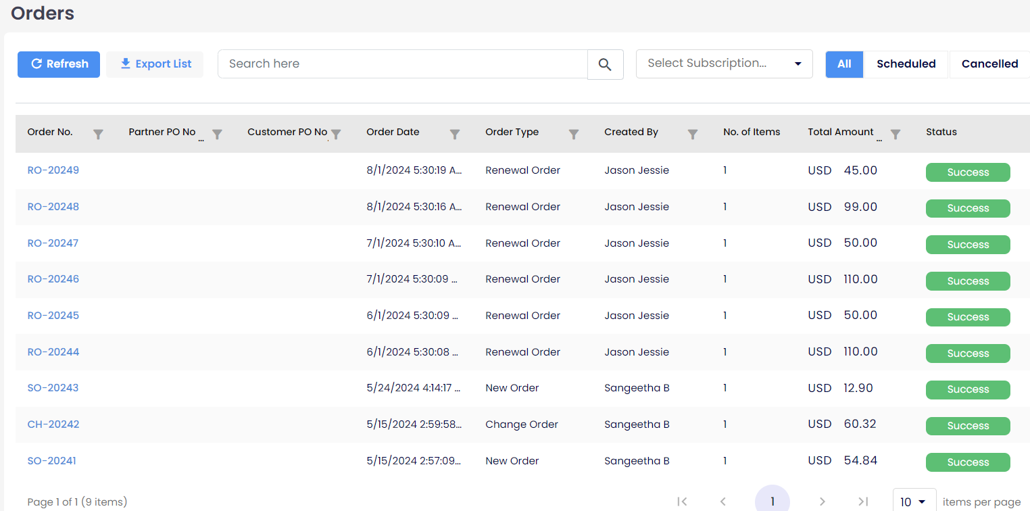Viewport: 1030px width, 511px height.
Task: Click Success status of RO-20249
Action: (x=968, y=172)
